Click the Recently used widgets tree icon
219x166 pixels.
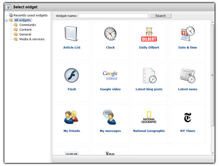[x=11, y=15]
